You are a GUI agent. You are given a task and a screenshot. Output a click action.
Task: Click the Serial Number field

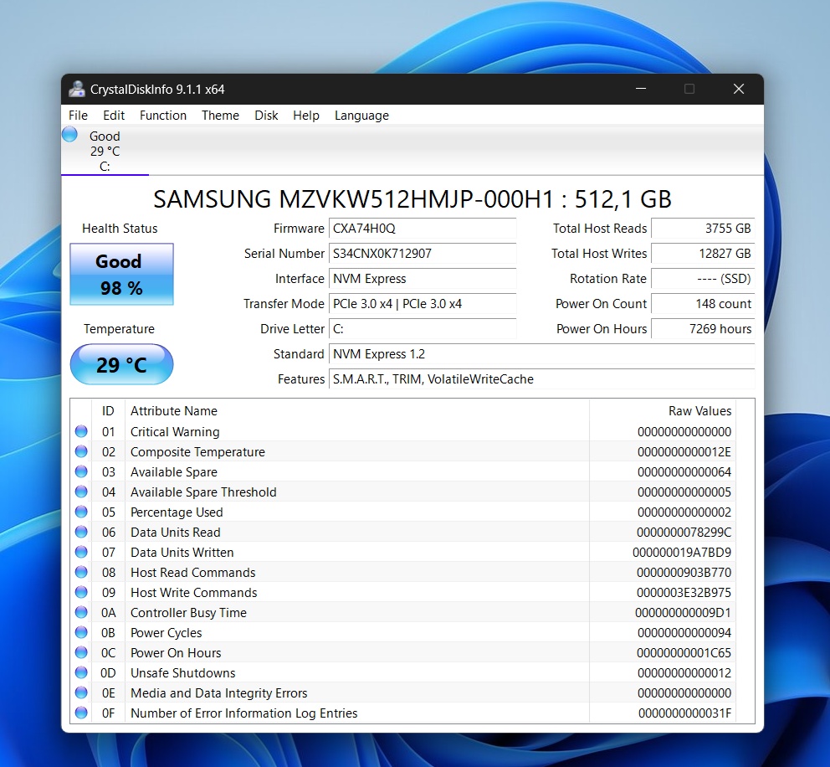(423, 254)
